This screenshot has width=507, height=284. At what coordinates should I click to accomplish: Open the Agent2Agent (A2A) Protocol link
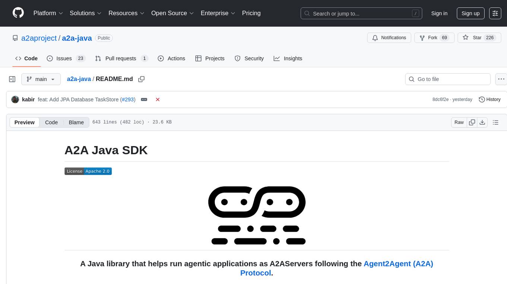[x=398, y=264]
